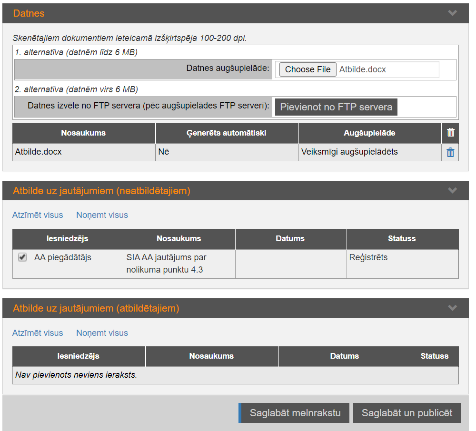
Task: Click Atzīmēt visus in atbildētajiem section
Action: [x=38, y=333]
